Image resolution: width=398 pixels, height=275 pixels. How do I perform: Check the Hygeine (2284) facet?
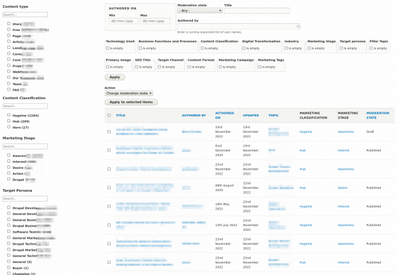click(x=8, y=115)
